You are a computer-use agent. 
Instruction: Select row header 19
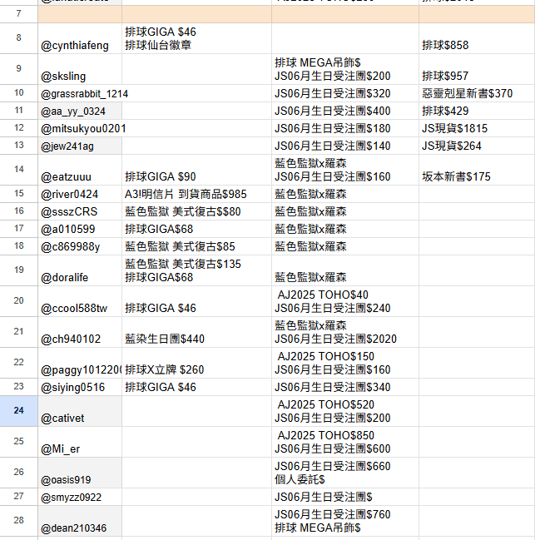[18, 270]
